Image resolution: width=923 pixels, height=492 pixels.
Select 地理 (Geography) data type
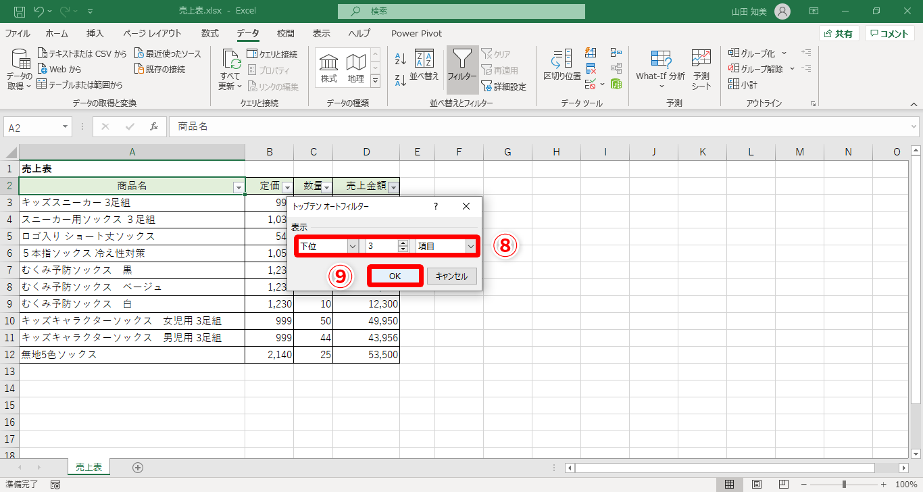[355, 69]
